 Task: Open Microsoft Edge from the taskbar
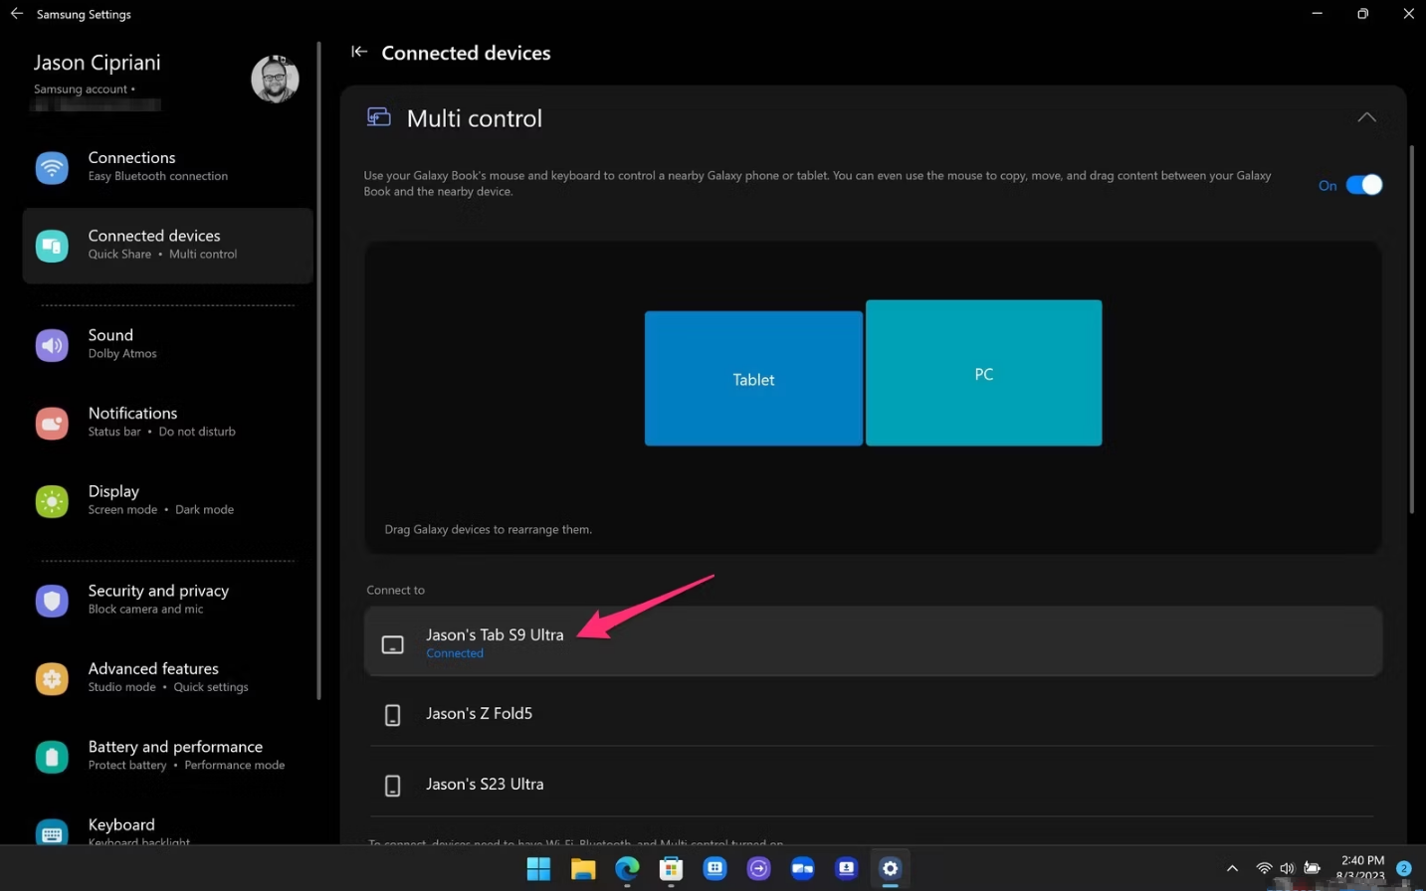click(x=627, y=868)
